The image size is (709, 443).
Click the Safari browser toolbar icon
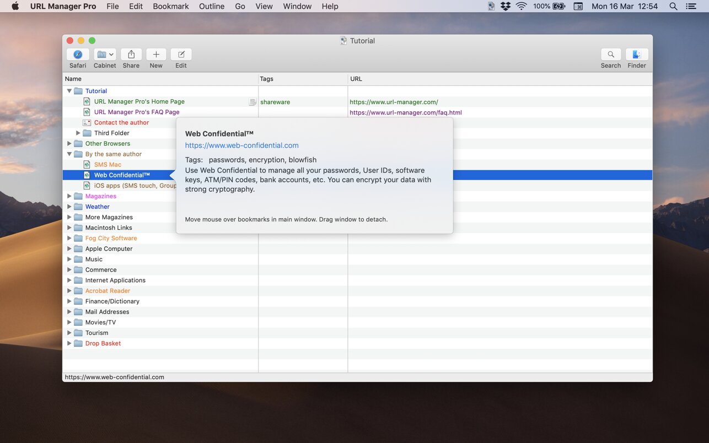[78, 55]
